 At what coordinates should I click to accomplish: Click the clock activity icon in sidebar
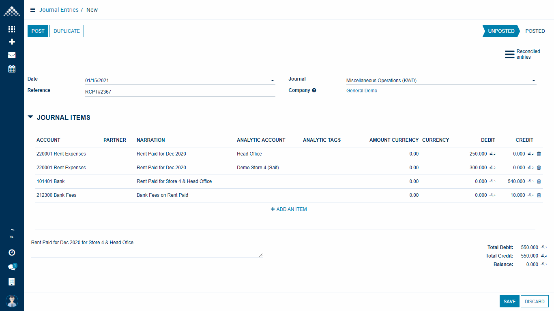click(12, 253)
